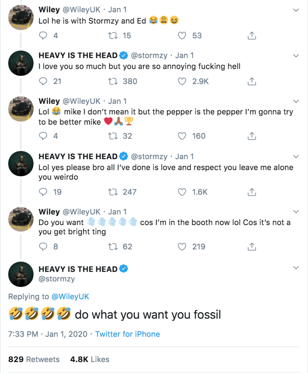The width and height of the screenshot is (308, 373).
Task: Like Wiley's 'pepper is the pepper' tweet
Action: pyautogui.click(x=182, y=136)
